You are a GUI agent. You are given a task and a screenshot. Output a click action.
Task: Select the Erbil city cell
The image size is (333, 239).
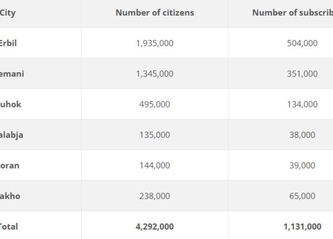pyautogui.click(x=8, y=43)
